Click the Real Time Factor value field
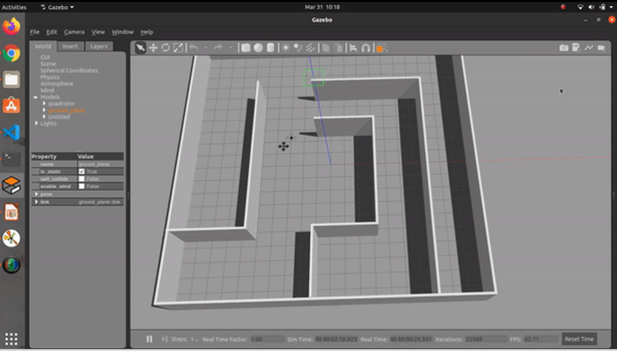The width and height of the screenshot is (617, 353). tap(266, 339)
